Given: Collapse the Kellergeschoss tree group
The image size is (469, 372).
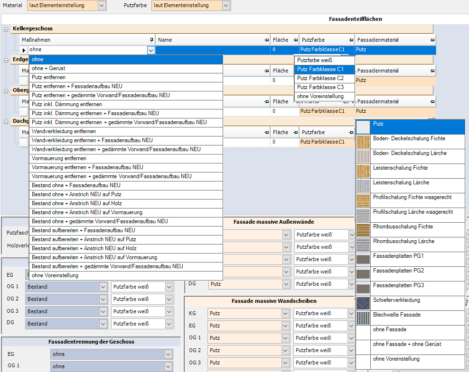Looking at the screenshot, I should [x=6, y=29].
